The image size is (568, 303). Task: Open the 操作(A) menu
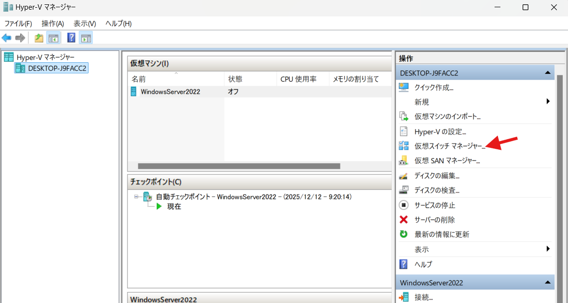(53, 24)
